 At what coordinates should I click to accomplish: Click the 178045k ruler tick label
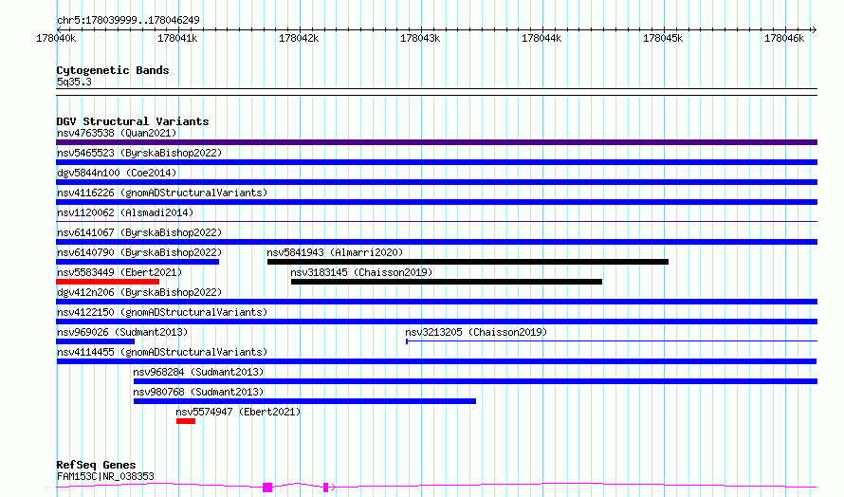[663, 38]
